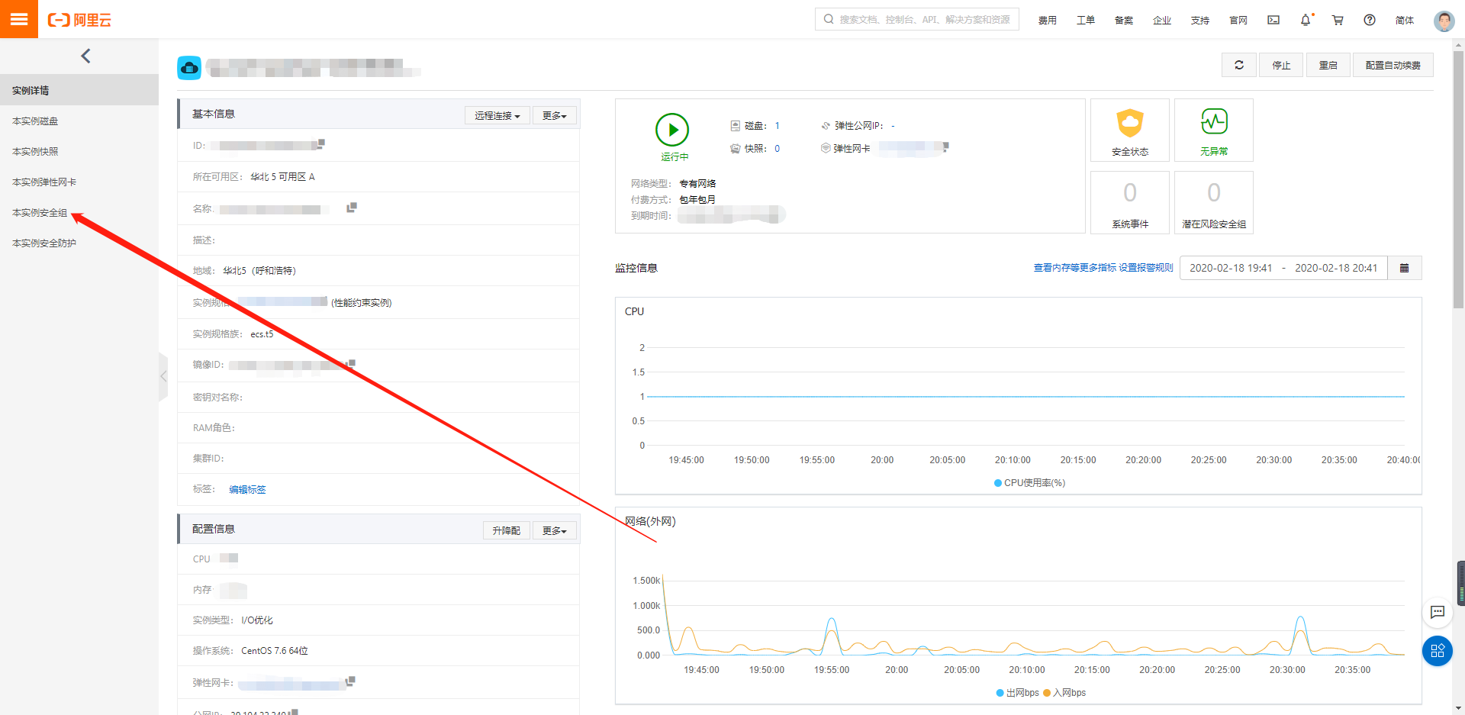The width and height of the screenshot is (1465, 715).
Task: Copy the image ID
Action: tap(352, 363)
